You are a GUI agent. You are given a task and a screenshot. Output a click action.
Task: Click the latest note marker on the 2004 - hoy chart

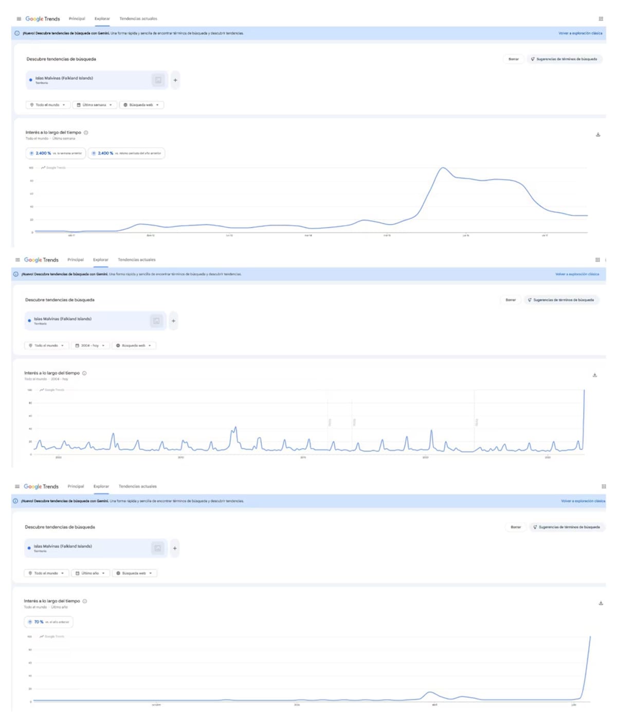click(x=477, y=422)
